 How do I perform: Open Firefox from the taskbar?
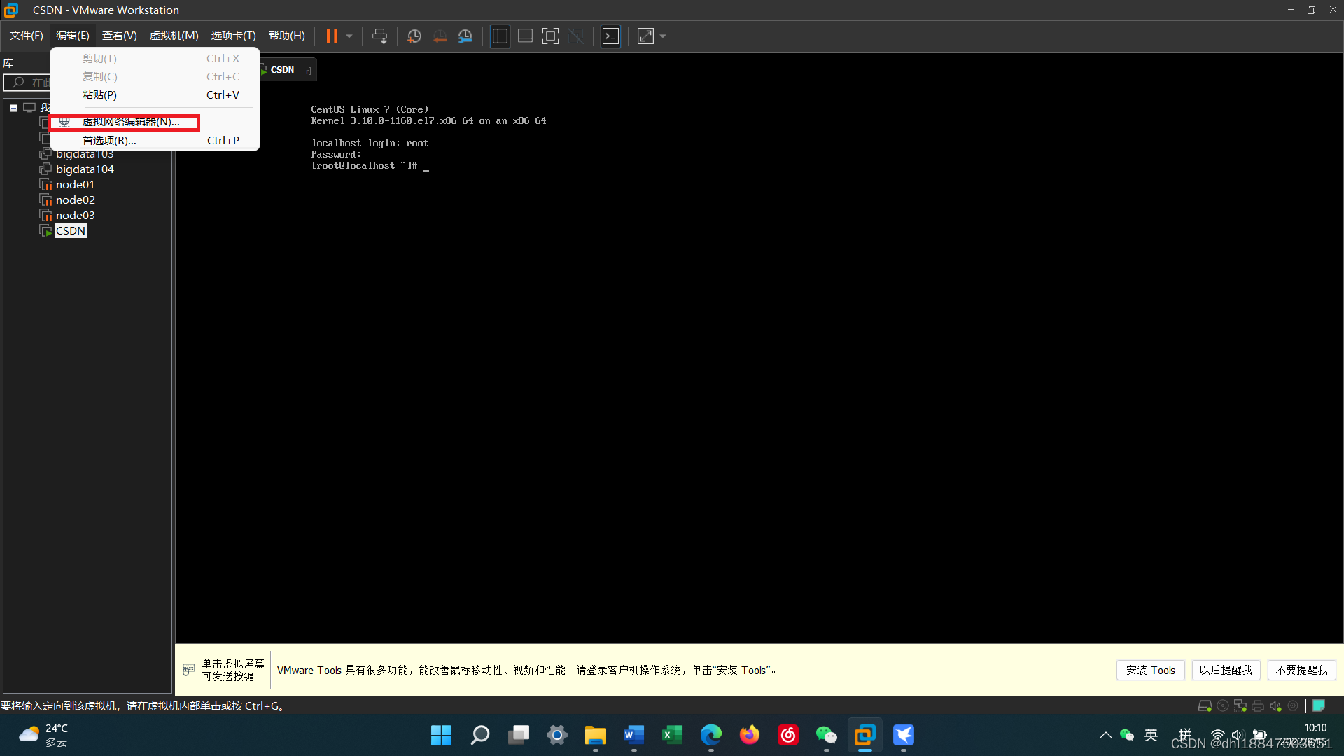[x=750, y=735]
